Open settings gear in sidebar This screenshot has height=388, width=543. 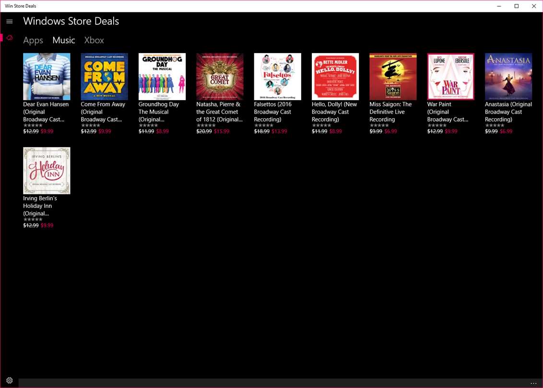tap(9, 380)
